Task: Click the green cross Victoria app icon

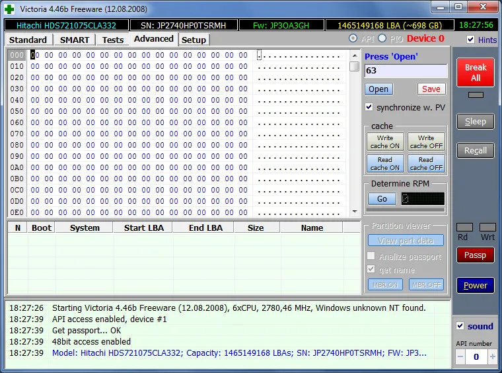Action: [9, 9]
